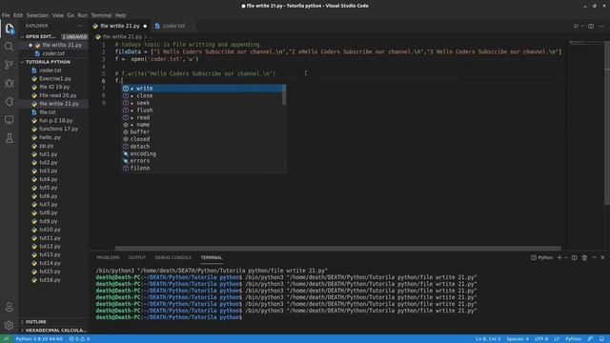
Task: Click suggestion list scrollbar
Action: (x=284, y=95)
